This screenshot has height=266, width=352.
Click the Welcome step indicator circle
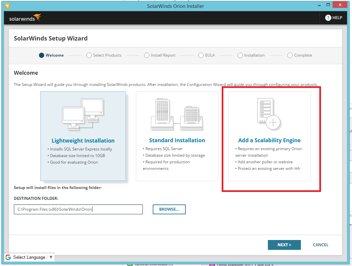coord(41,55)
